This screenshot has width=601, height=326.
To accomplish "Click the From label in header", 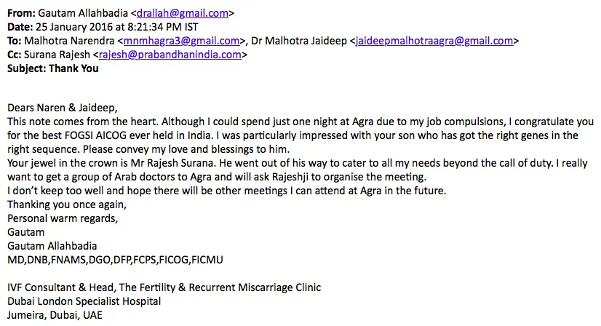I will click(x=22, y=13).
